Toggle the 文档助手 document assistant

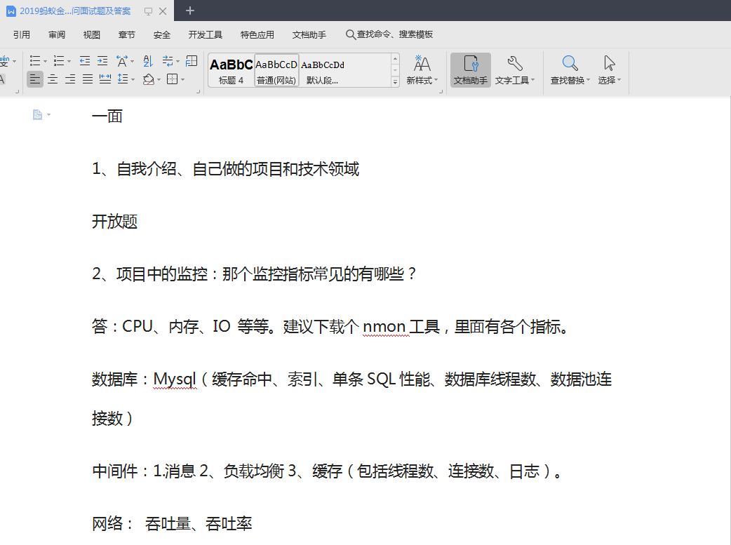(x=471, y=70)
